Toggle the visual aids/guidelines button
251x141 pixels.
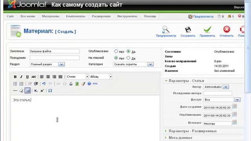click(27, 91)
